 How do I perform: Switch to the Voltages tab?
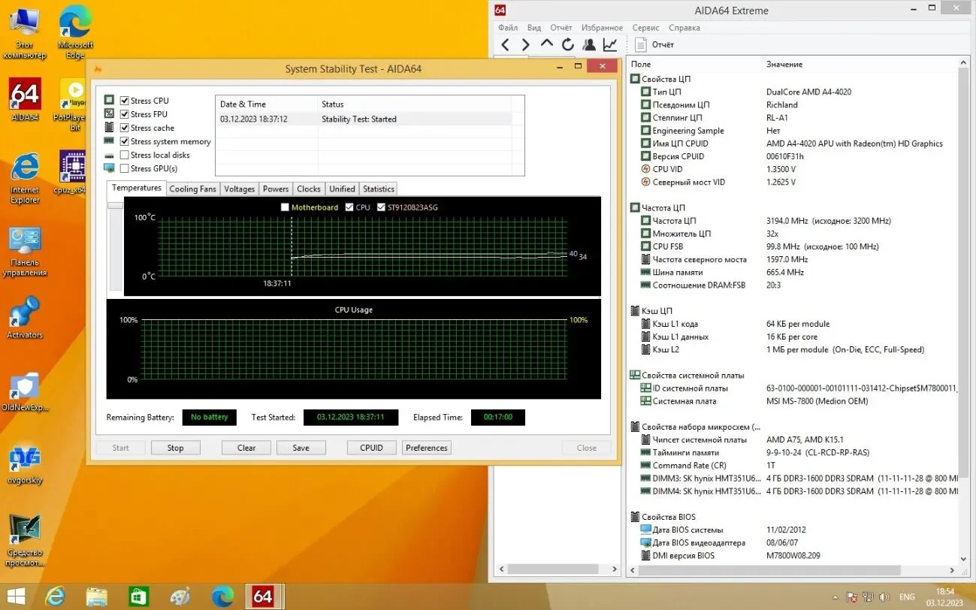click(239, 189)
